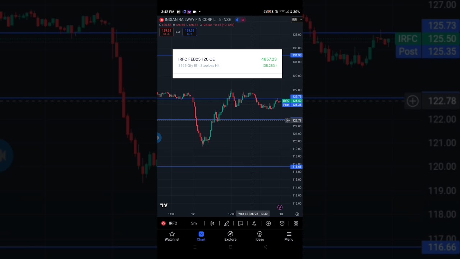Viewport: 460px width, 259px height.
Task: Tap the Indian Railway Fin Corp logo
Action: click(x=162, y=20)
